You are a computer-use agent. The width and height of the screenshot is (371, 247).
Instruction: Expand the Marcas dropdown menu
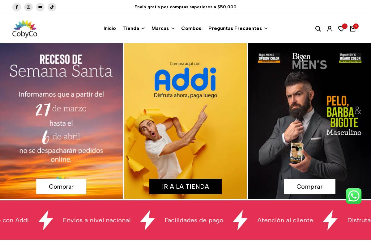pos(163,28)
